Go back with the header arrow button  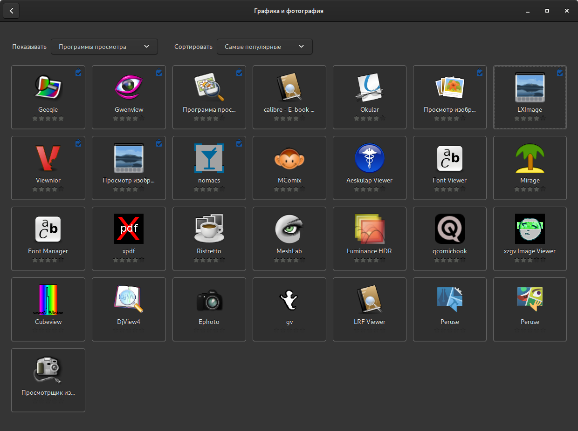pyautogui.click(x=11, y=11)
